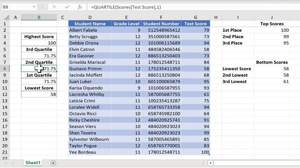Select column E header
300x168 pixels.
[x=126, y=17]
